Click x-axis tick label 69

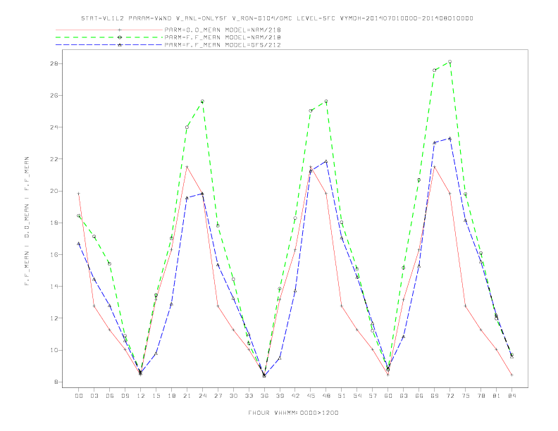click(x=435, y=396)
